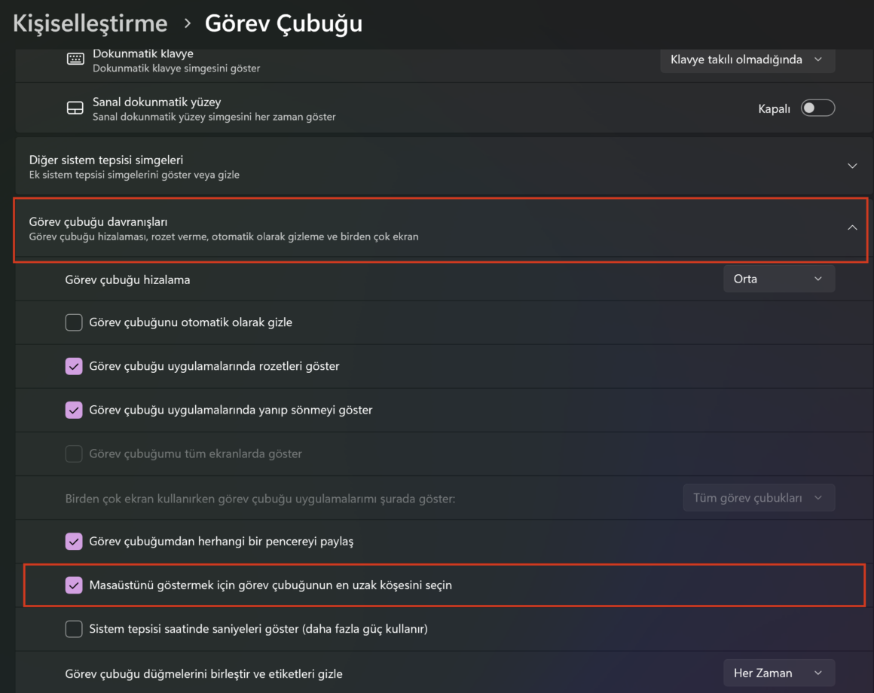Collapse Görev çubuğu davranışları section chevron
Image resolution: width=874 pixels, height=693 pixels.
coord(851,227)
